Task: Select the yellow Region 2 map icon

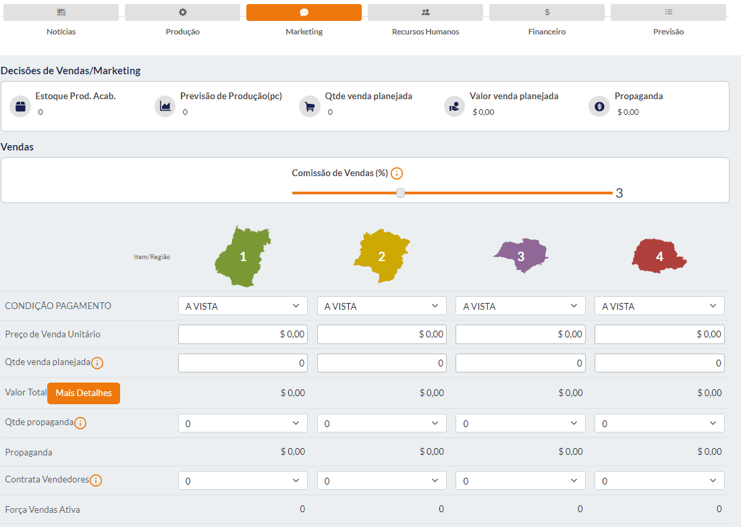Action: coord(381,256)
